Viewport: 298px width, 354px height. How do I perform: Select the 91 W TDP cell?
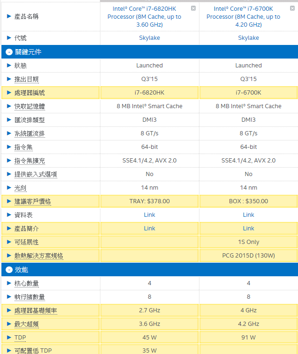click(x=248, y=338)
